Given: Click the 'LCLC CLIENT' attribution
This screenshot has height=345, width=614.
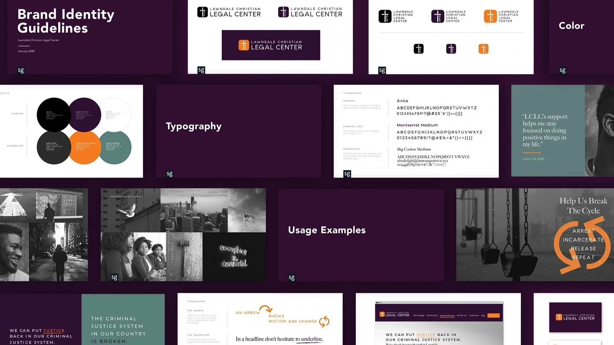Looking at the screenshot, I should coord(534,159).
